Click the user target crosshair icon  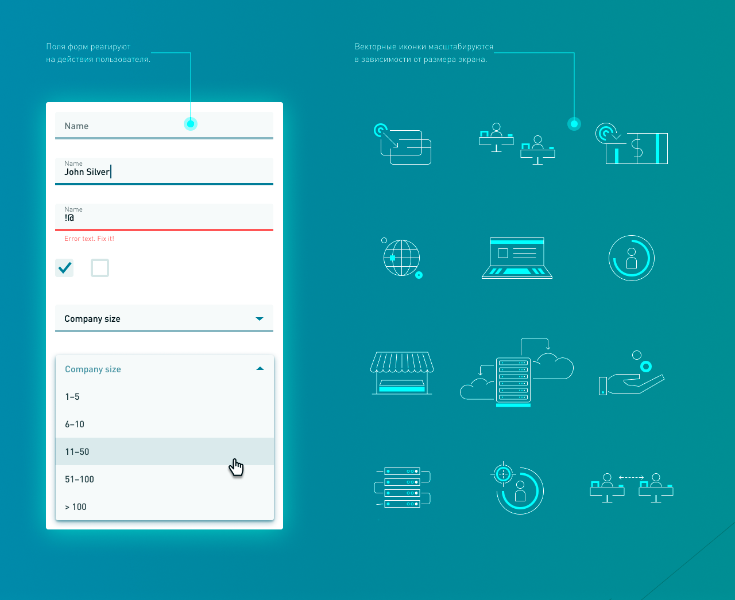(519, 489)
